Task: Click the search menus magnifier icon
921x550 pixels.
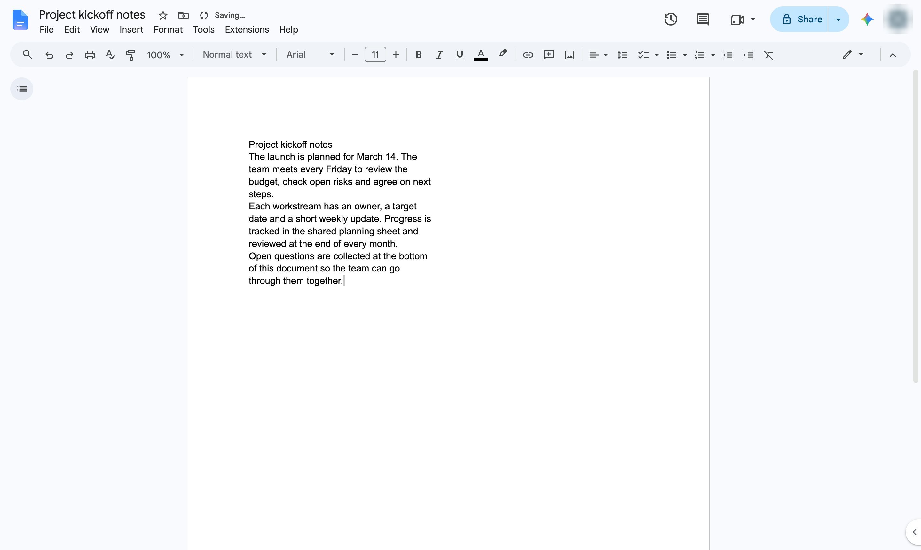Action: coord(27,55)
